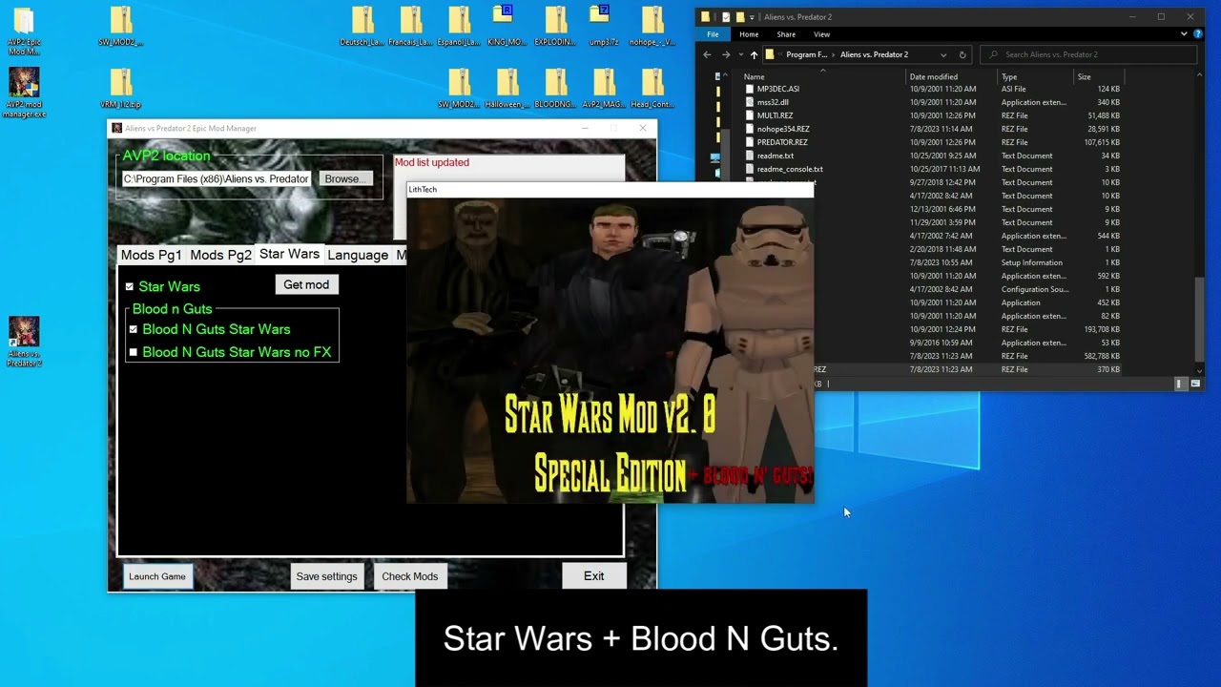Refresh the Aliens vs. Predator 2 folder
The height and width of the screenshot is (687, 1221).
coord(962,54)
